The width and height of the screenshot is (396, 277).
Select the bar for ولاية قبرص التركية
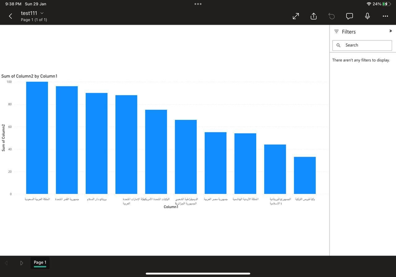pyautogui.click(x=305, y=175)
